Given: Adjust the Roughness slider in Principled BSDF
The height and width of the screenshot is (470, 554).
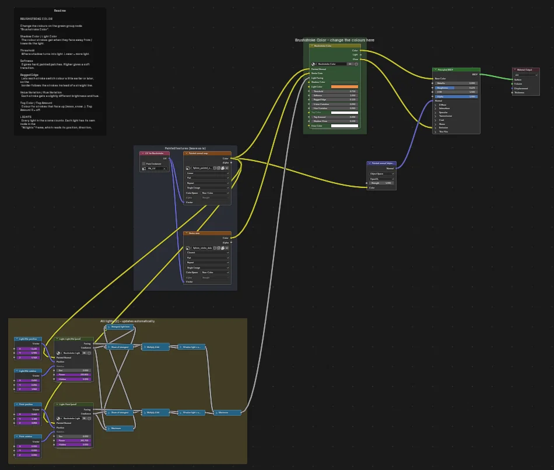Looking at the screenshot, I should tap(456, 88).
